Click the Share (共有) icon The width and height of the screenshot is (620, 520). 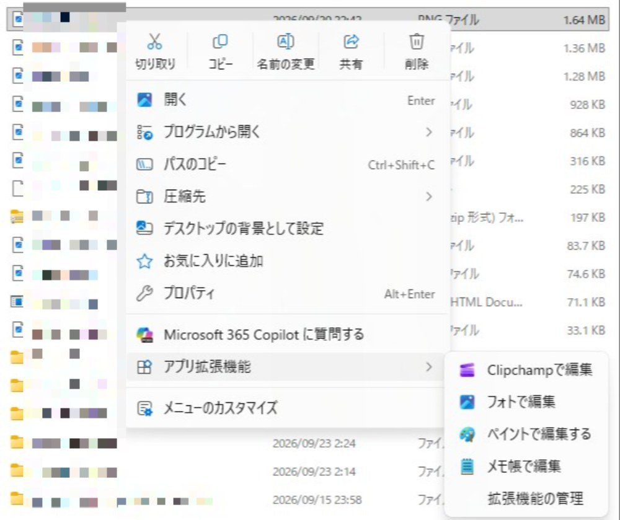tap(351, 41)
